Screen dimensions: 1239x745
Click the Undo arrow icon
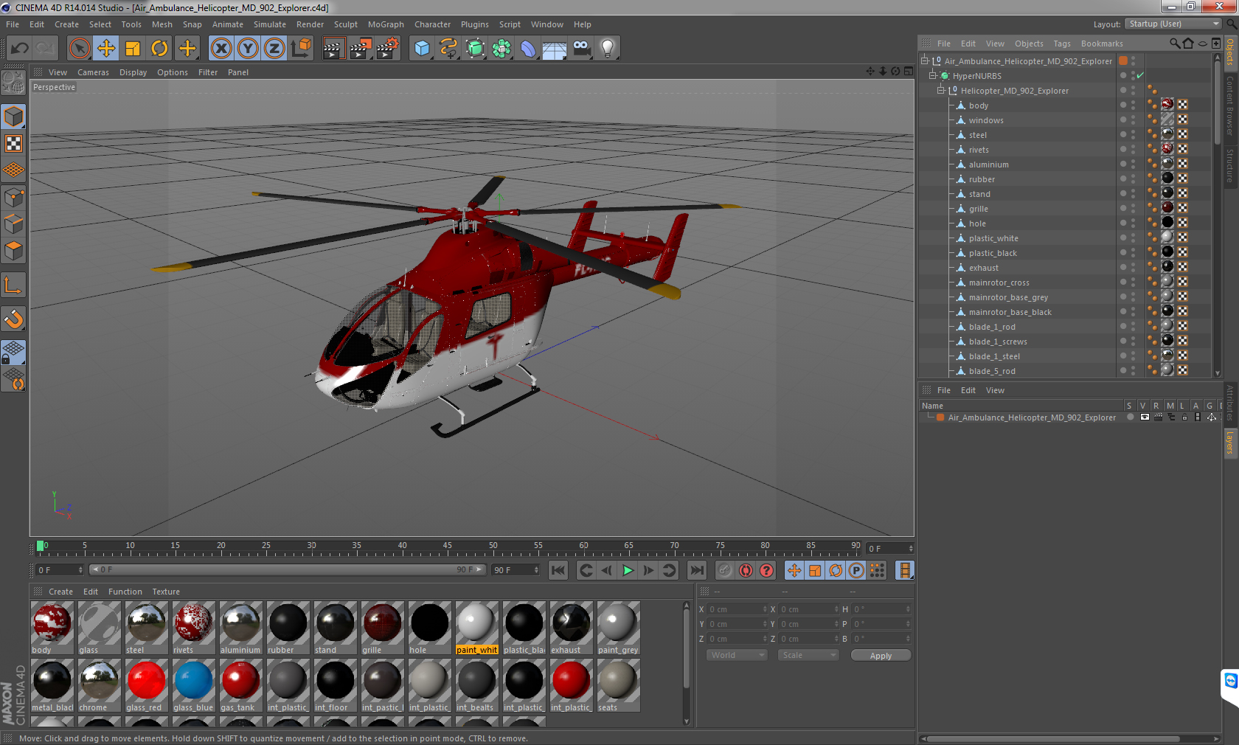[x=20, y=49]
